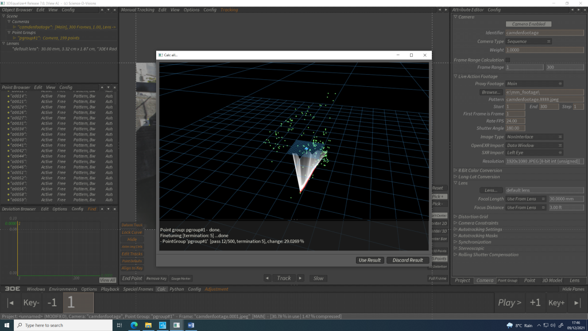Screen dimensions: 588x331
Task: Open the Environments menu
Action: (x=63, y=289)
